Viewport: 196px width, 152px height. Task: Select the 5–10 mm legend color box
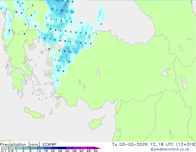(x=34, y=148)
